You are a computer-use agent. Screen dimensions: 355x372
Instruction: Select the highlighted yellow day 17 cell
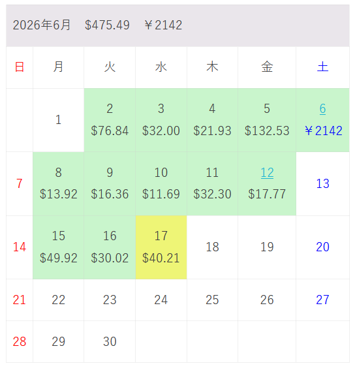(161, 247)
